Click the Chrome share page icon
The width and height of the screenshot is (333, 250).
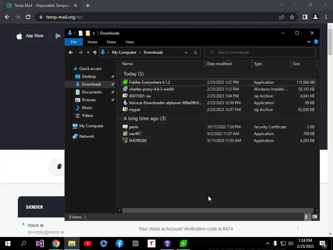pyautogui.click(x=282, y=17)
